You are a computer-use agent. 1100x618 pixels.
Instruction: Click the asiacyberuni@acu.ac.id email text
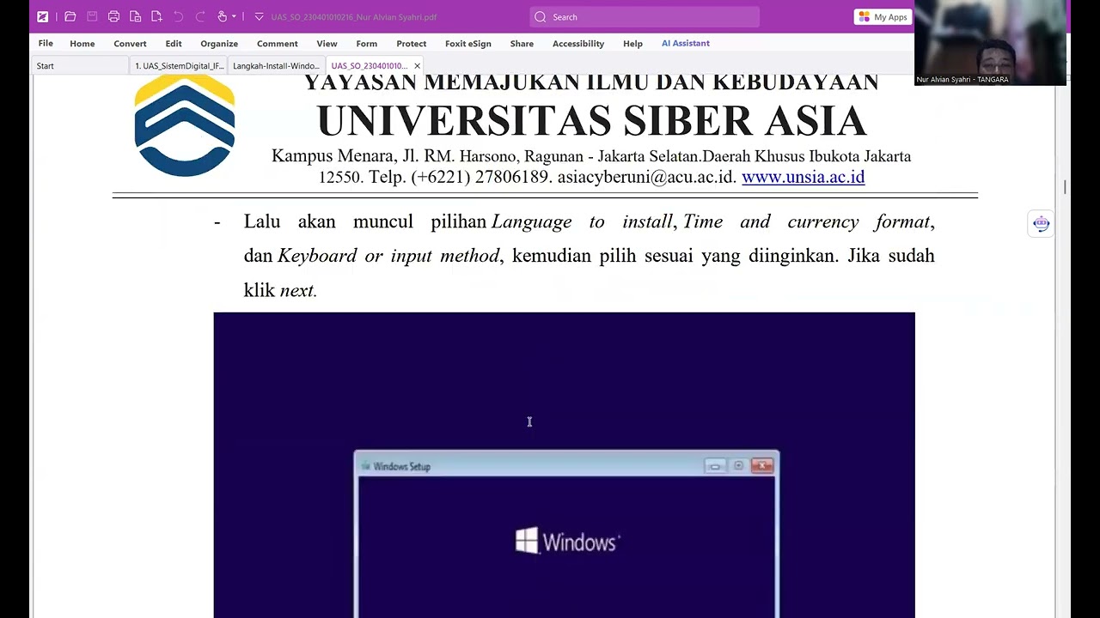tap(647, 177)
